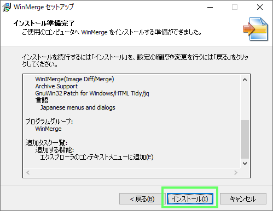Click the WinIMerge(Image Diff/Merge) line
This screenshot has height=211, width=273.
point(74,79)
